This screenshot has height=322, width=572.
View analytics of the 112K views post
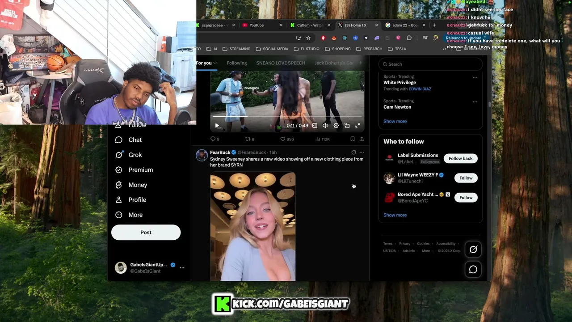click(318, 139)
